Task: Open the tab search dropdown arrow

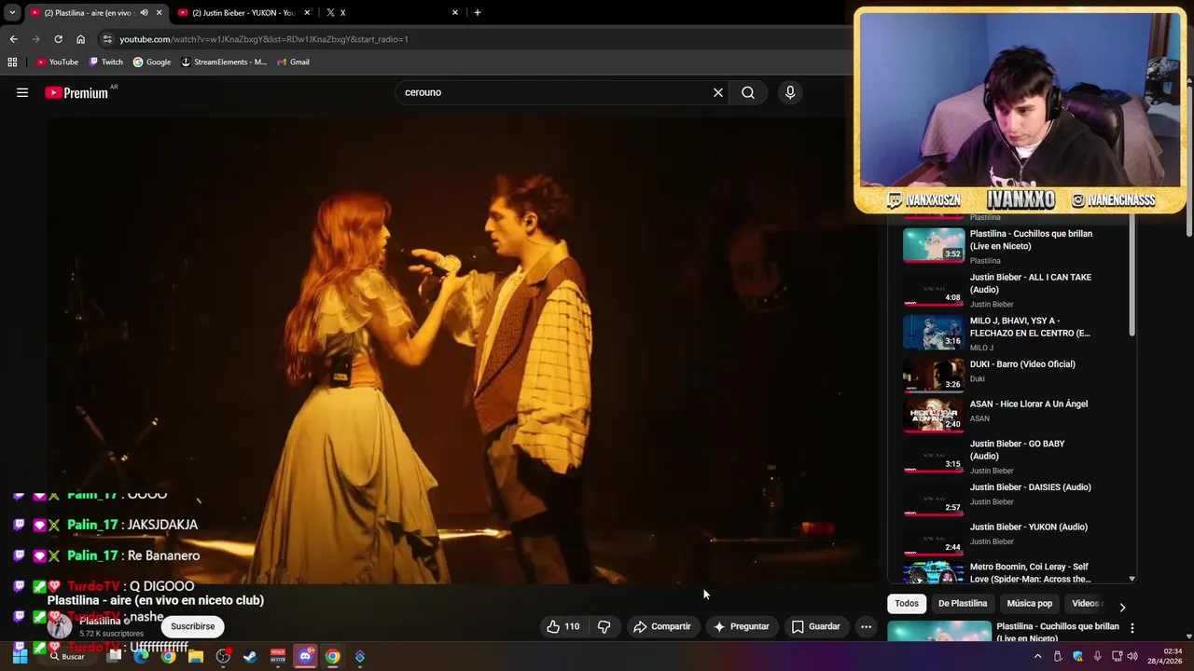Action: pyautogui.click(x=12, y=12)
